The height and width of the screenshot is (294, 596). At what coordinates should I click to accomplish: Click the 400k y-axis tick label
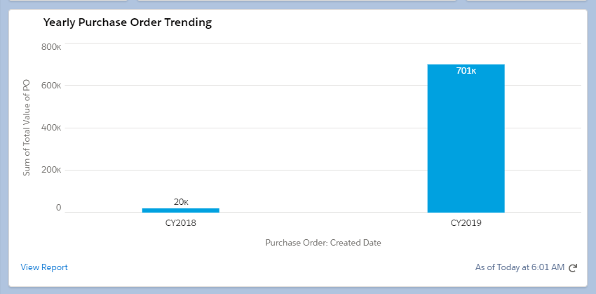pyautogui.click(x=51, y=128)
